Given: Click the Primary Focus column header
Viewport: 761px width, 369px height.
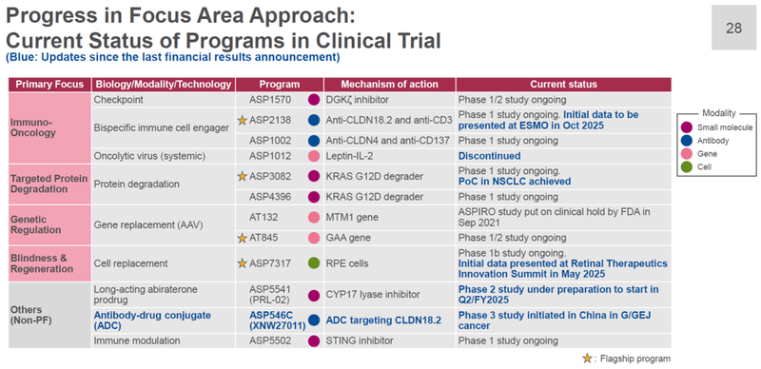Looking at the screenshot, I should coord(49,85).
